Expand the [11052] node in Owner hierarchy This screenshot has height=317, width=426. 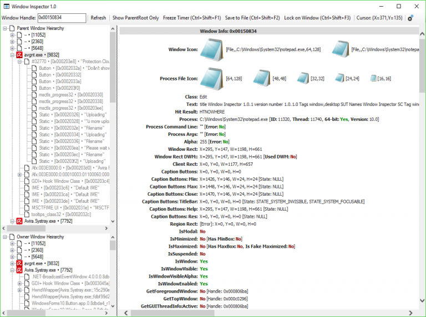pos(12,243)
